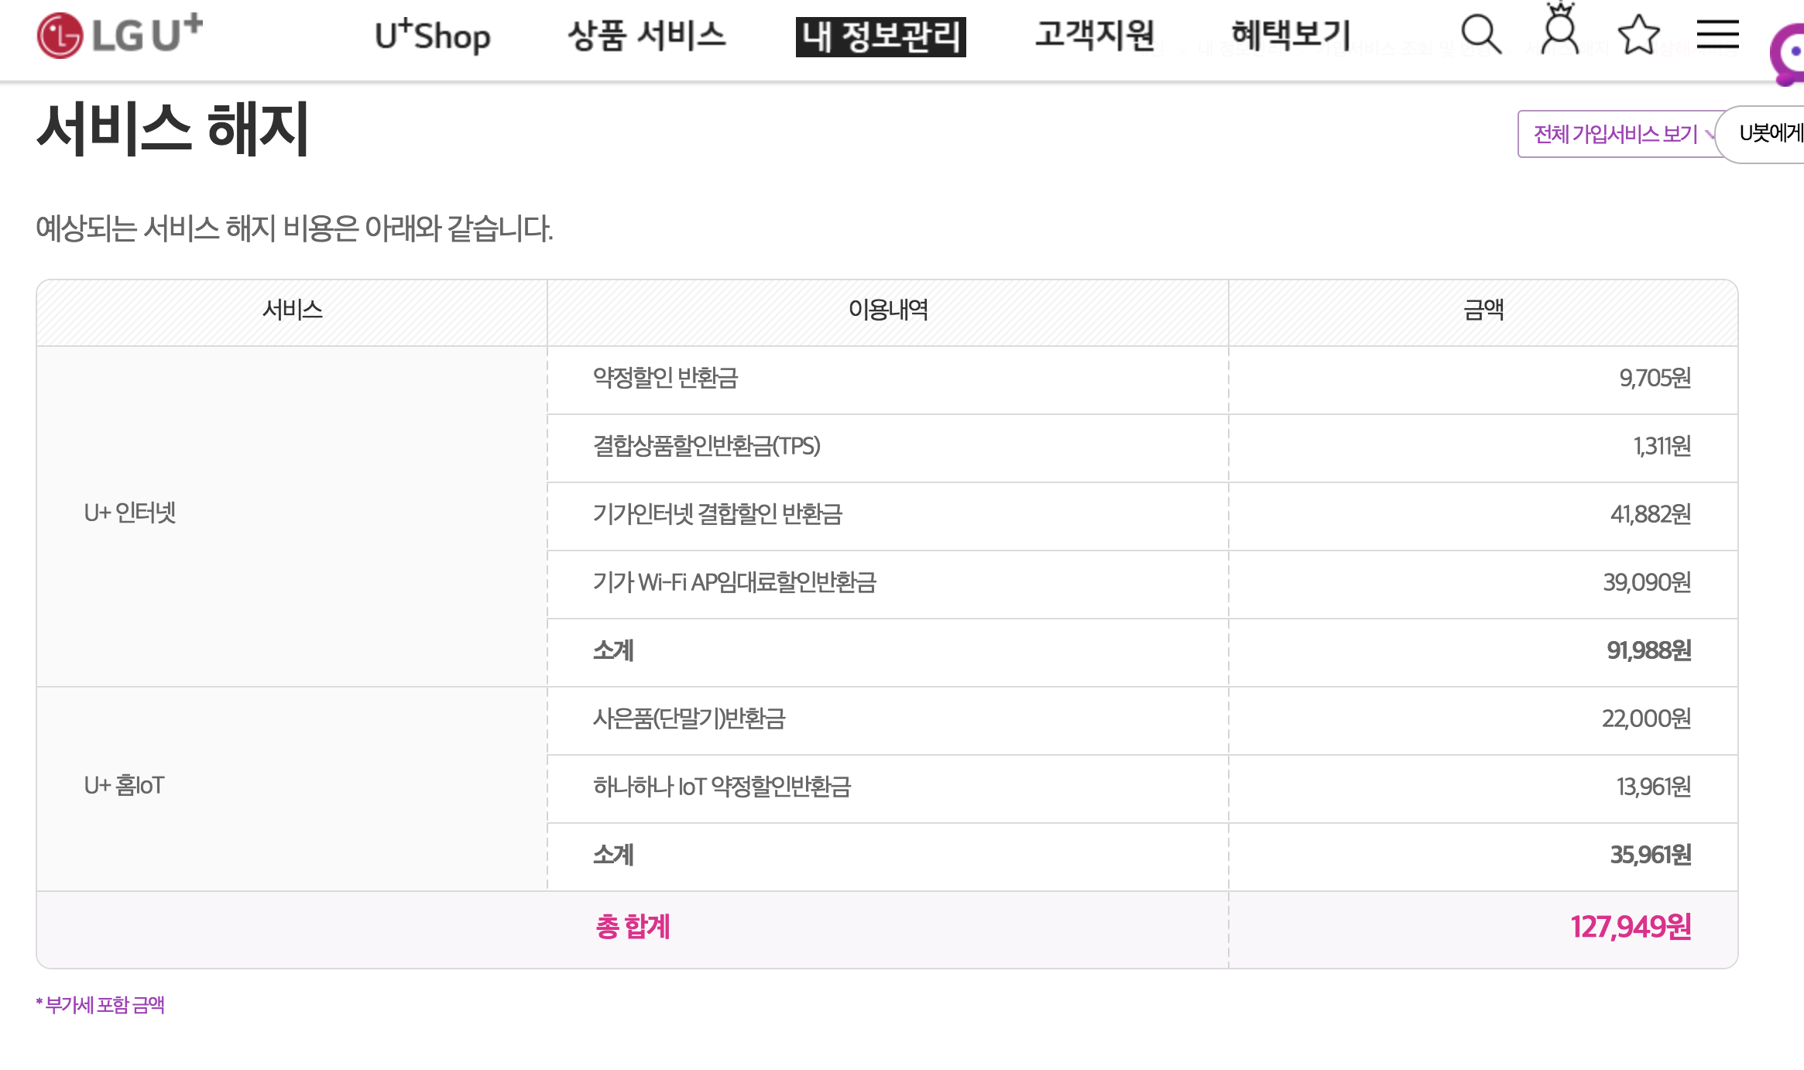Click the 서비스 column header
Image resolution: width=1804 pixels, height=1070 pixels.
pyautogui.click(x=292, y=310)
